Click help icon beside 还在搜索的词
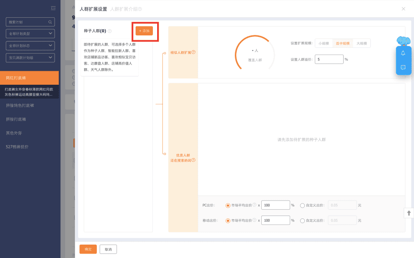This screenshot has height=258, width=414. coord(194,160)
